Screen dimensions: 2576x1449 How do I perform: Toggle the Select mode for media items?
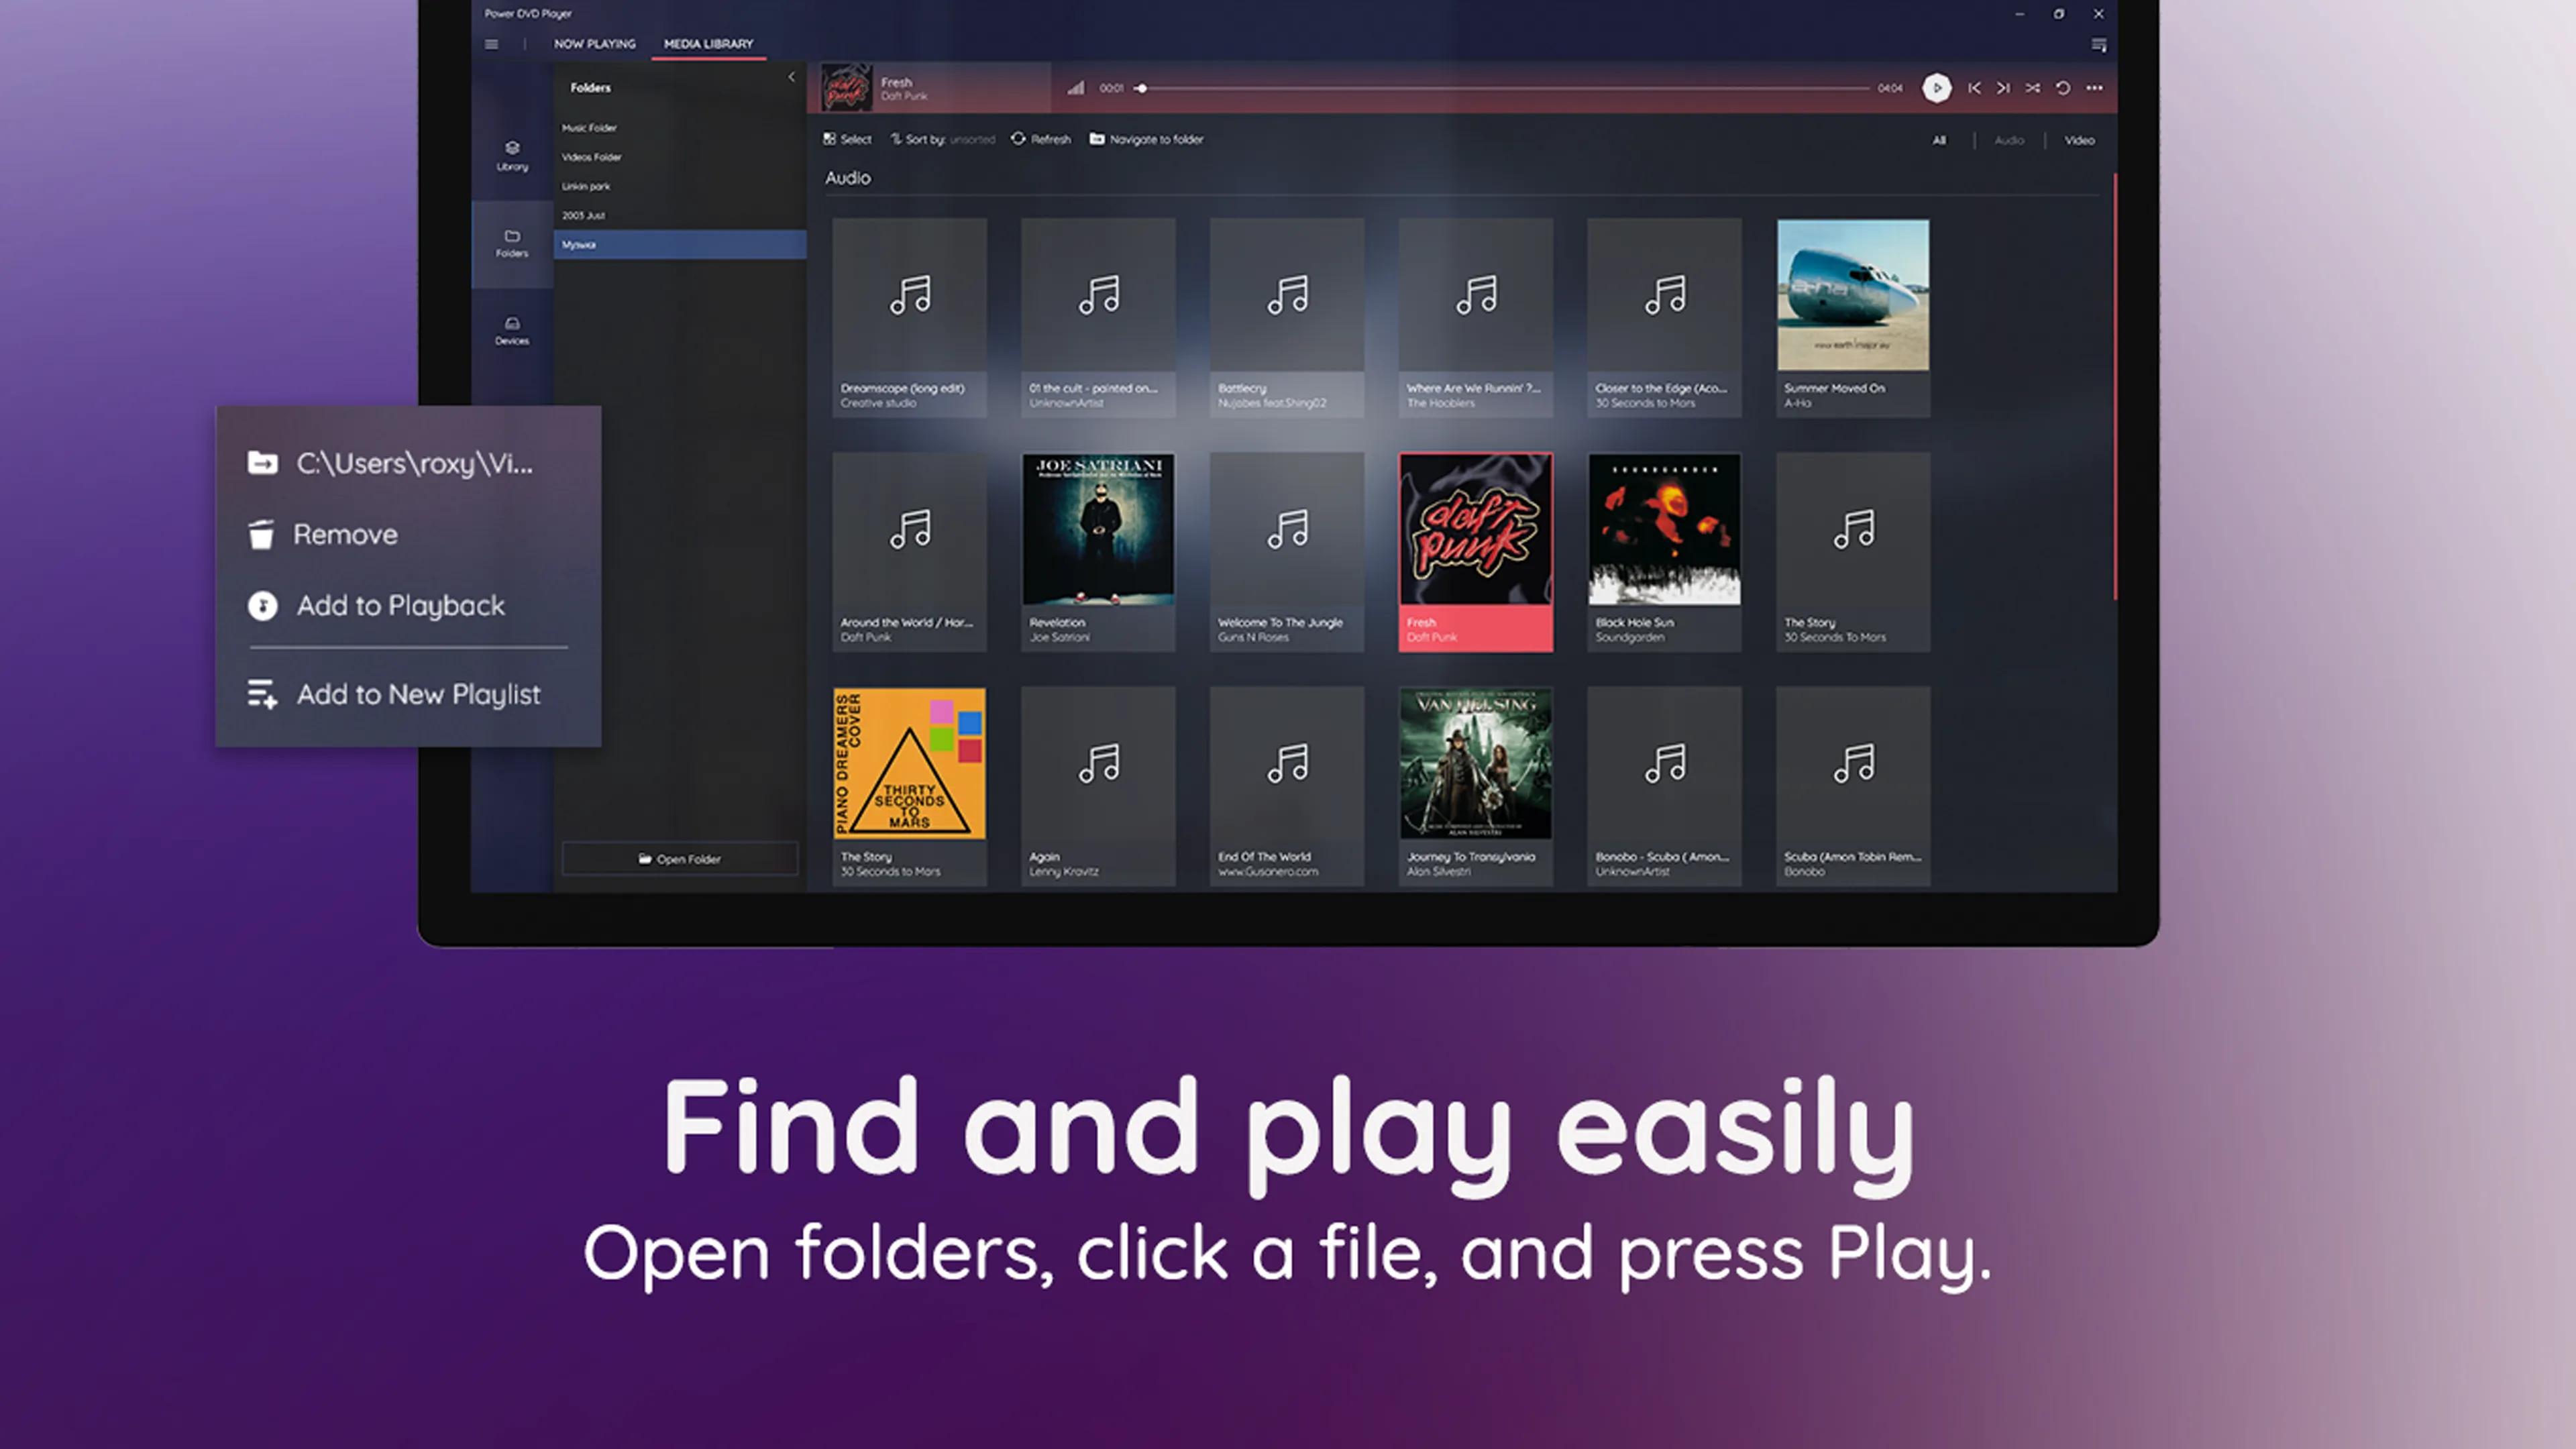click(846, 140)
